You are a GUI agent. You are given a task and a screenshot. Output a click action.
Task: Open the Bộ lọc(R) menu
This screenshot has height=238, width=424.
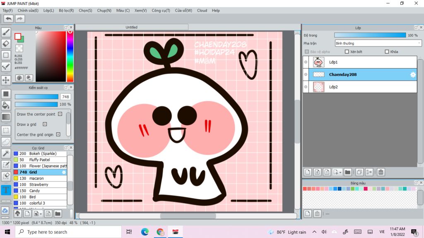(66, 10)
